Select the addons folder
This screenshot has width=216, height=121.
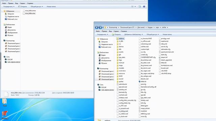coord(120,39)
